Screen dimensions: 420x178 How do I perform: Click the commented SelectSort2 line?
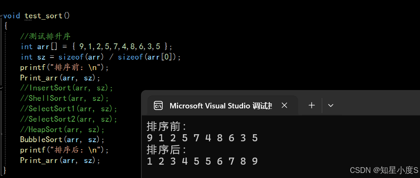click(69, 119)
